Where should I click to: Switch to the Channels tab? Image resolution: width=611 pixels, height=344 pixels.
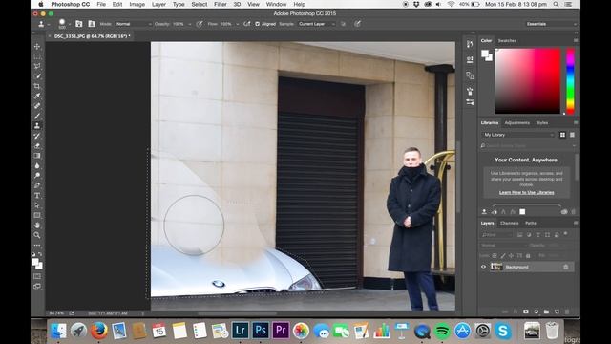pos(509,223)
